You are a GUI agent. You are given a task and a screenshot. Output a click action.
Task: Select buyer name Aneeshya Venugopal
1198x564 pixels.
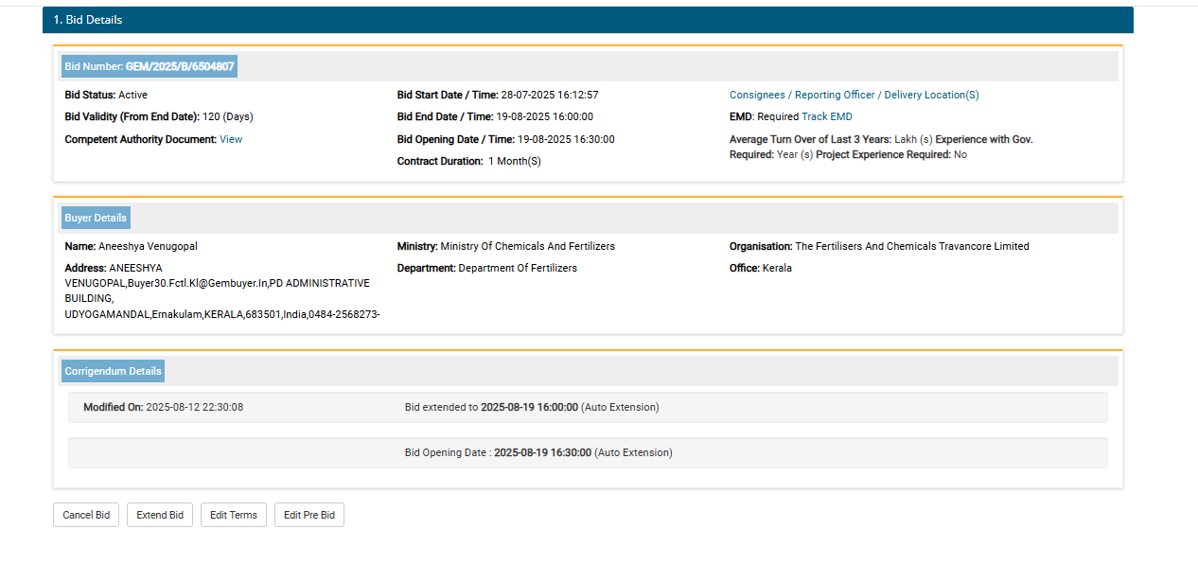pyautogui.click(x=131, y=246)
